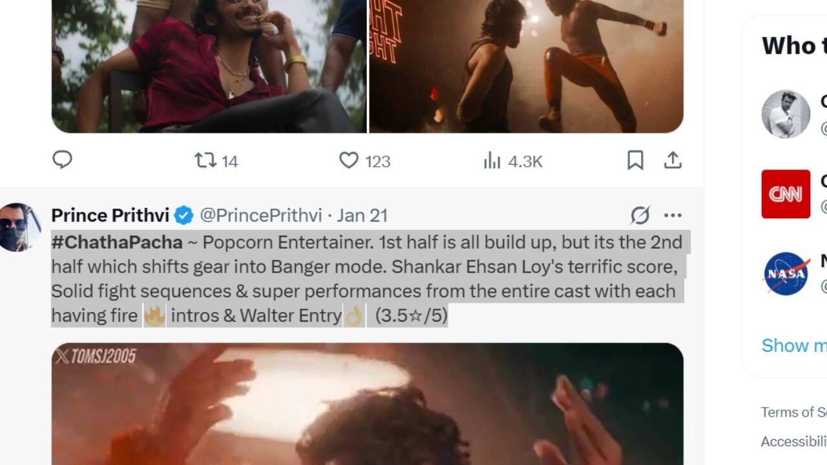Click the Prince Prithvi display name

110,215
